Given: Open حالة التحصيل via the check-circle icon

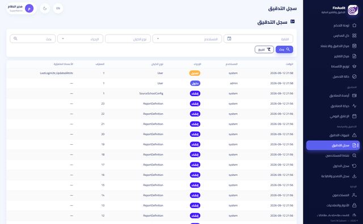Looking at the screenshot, I should pyautogui.click(x=354, y=76).
